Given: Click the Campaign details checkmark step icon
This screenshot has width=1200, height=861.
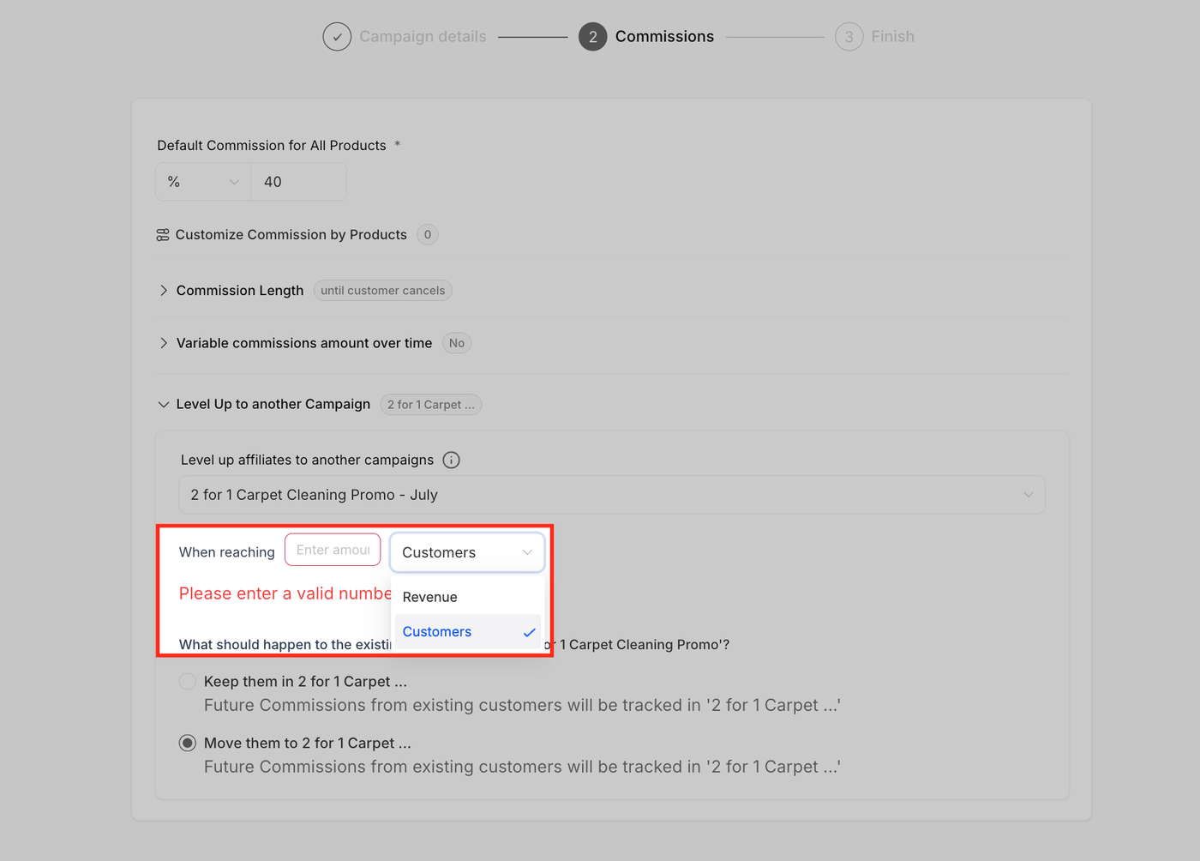Looking at the screenshot, I should point(337,37).
